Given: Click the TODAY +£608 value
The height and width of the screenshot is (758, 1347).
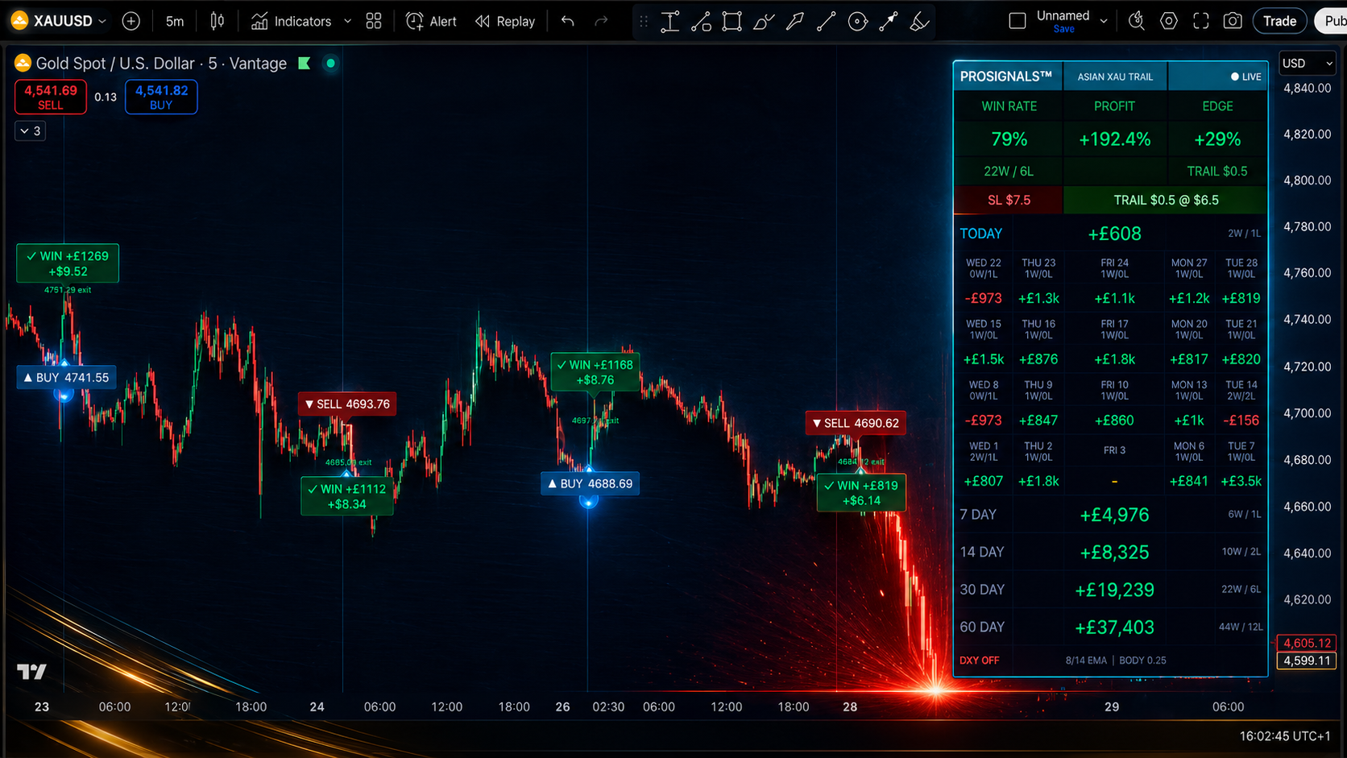Looking at the screenshot, I should point(1115,234).
